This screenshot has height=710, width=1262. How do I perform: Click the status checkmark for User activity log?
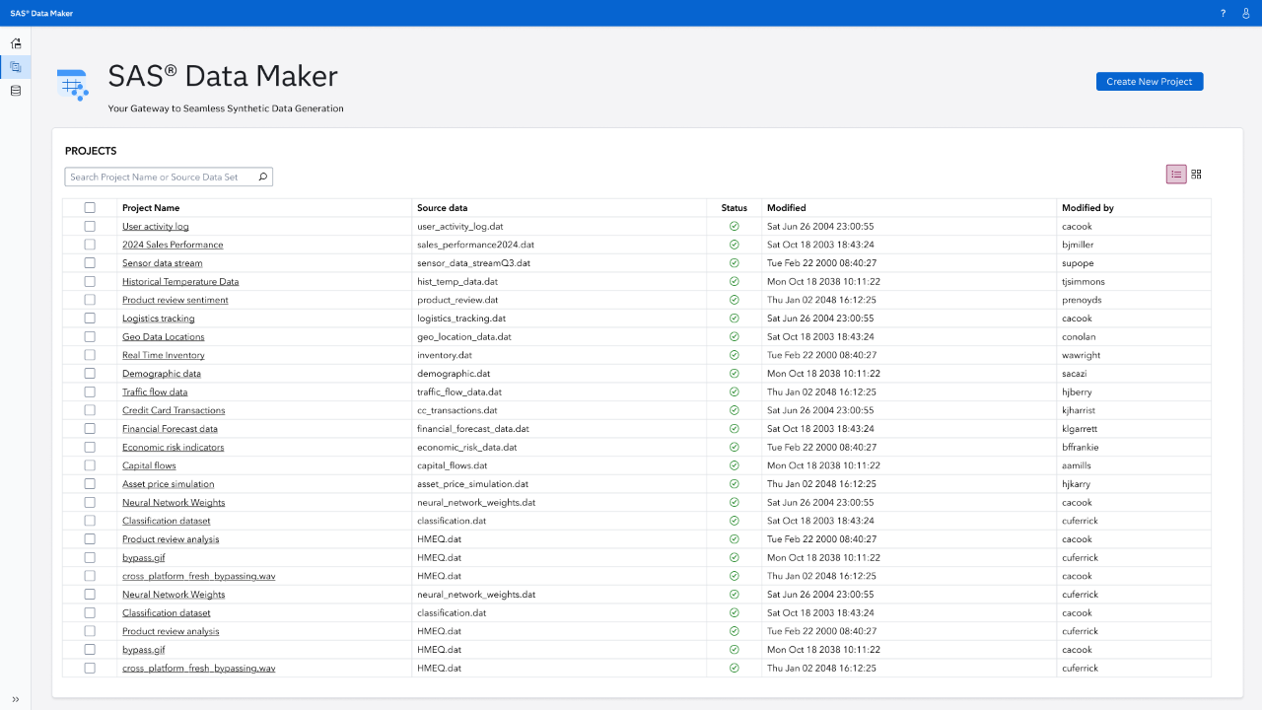(x=735, y=227)
